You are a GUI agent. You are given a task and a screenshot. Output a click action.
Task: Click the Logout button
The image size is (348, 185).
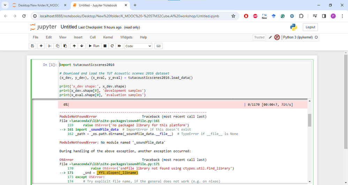coord(310,27)
